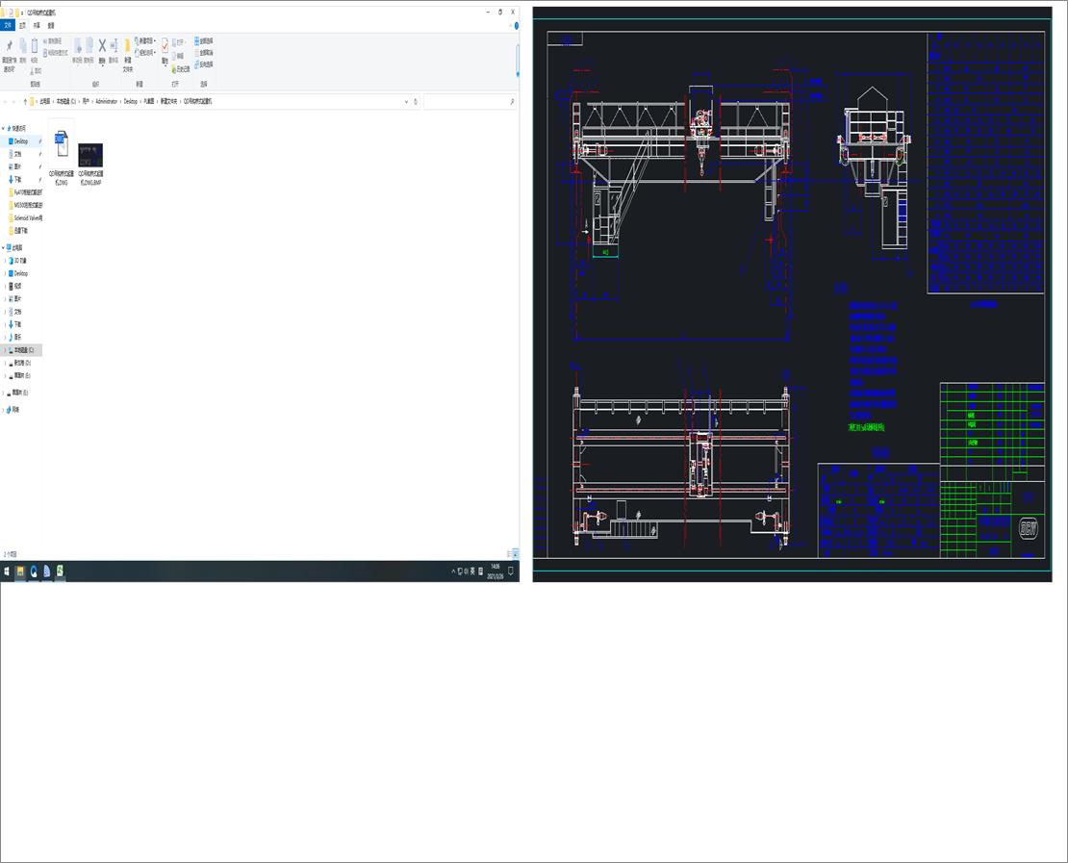
Task: Type in the search box at top right
Action: [x=471, y=101]
